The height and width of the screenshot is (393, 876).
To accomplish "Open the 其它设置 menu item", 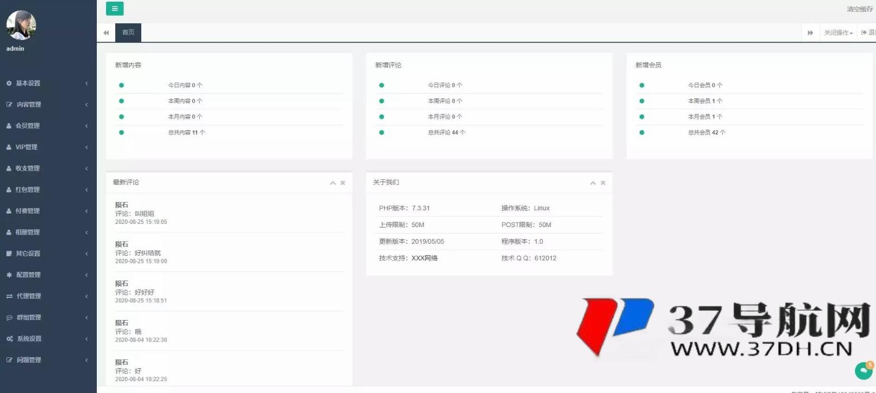I will (48, 254).
